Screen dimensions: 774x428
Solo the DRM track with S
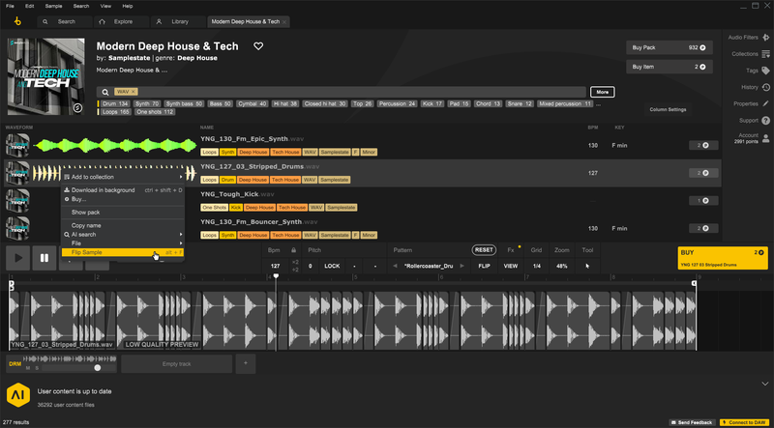pos(37,368)
